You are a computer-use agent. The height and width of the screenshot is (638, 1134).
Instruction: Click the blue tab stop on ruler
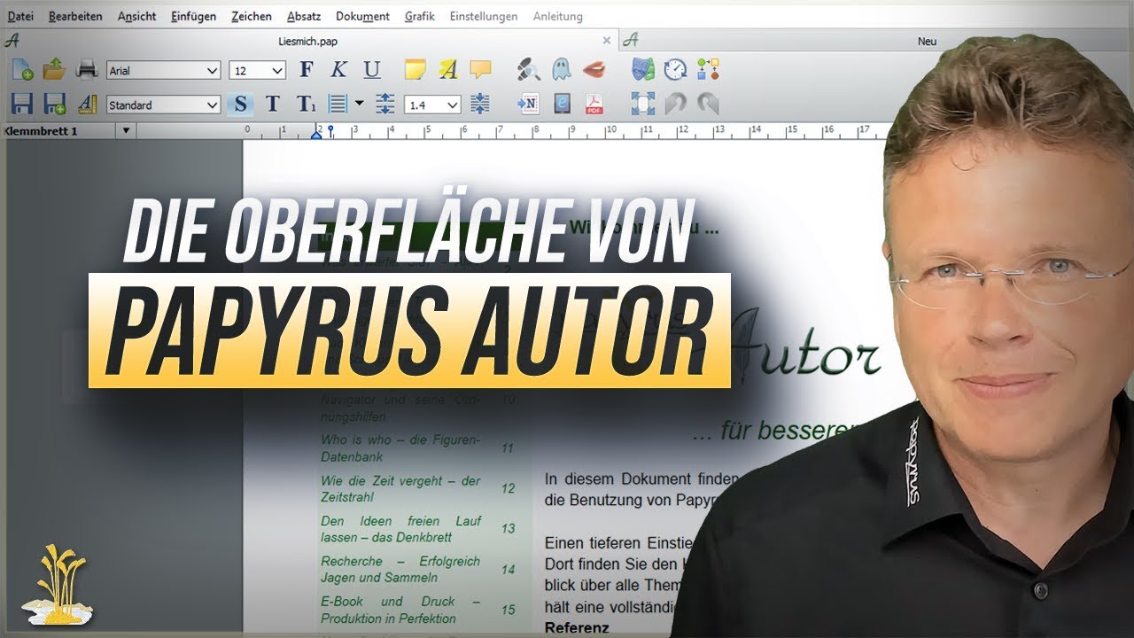point(330,131)
